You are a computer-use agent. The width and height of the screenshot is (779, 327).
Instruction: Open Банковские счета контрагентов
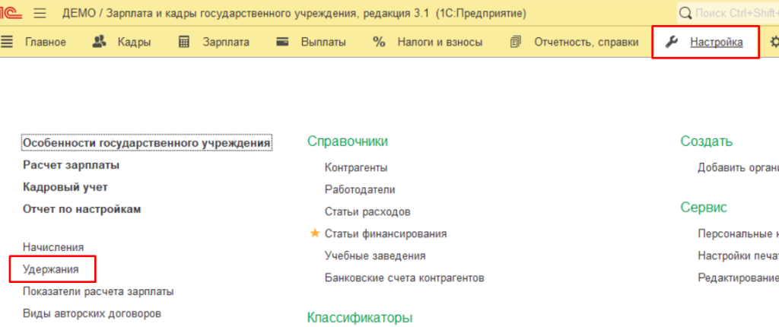click(404, 278)
